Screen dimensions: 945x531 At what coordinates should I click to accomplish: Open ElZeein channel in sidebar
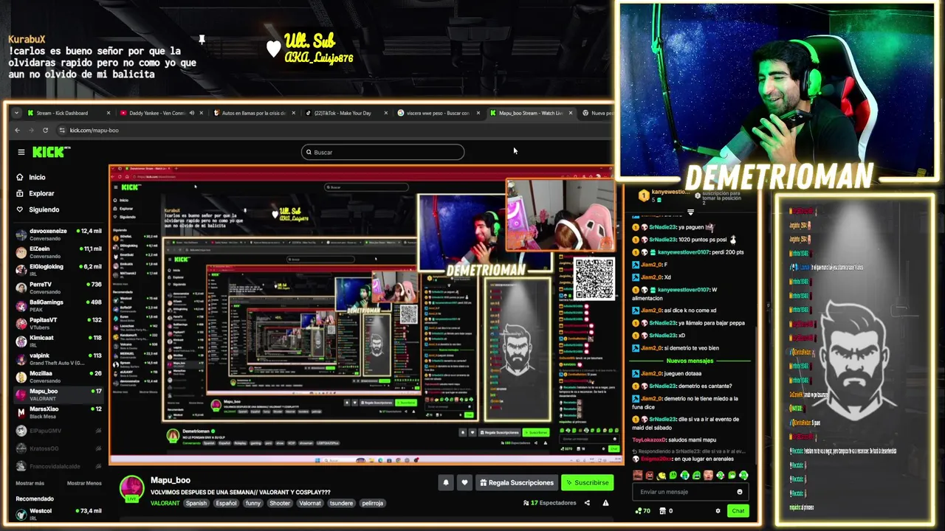(x=58, y=252)
